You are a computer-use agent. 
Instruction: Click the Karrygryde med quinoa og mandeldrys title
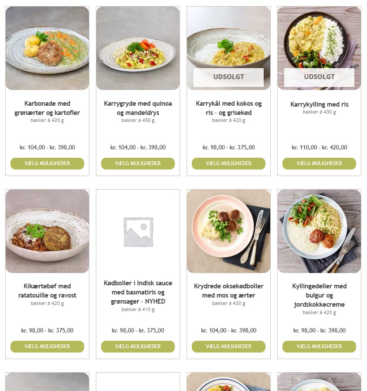(x=138, y=108)
